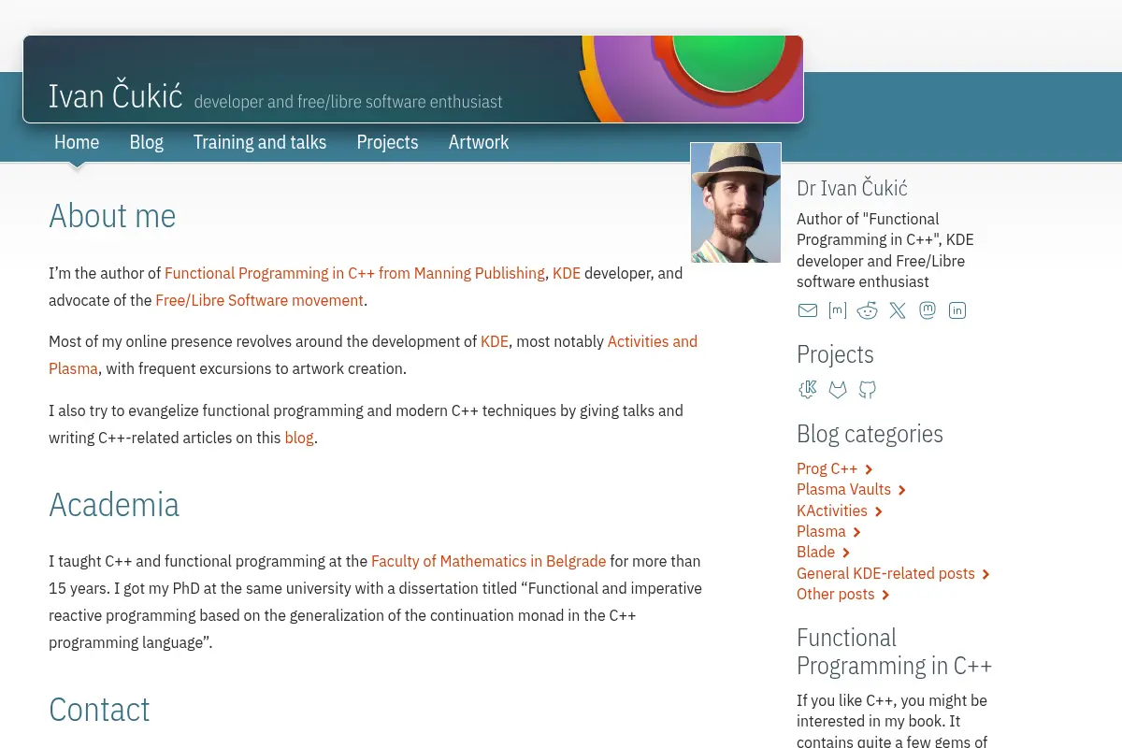Switch to Training and talks tab

coord(260,142)
